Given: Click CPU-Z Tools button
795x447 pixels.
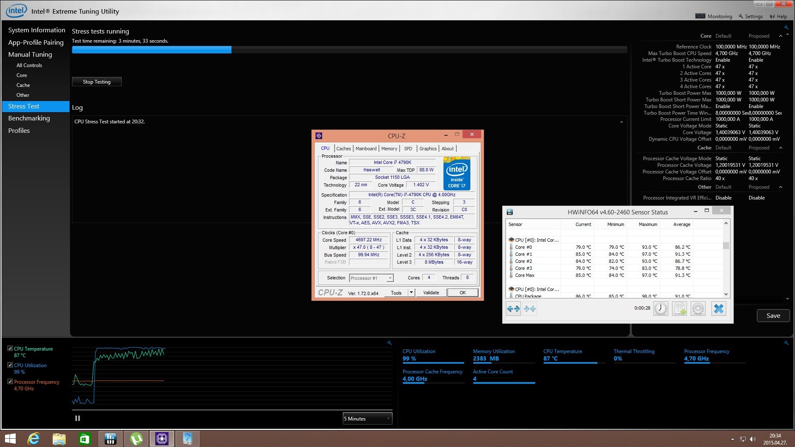Looking at the screenshot, I should tap(396, 293).
